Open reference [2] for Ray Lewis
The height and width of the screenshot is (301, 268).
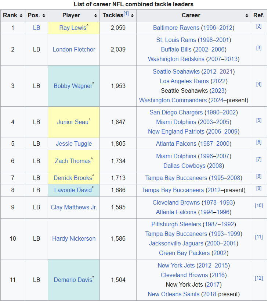point(259,26)
